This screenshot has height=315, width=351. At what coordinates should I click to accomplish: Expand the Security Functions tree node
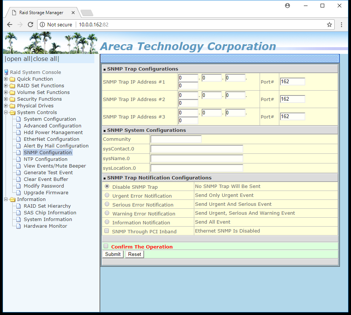coord(6,99)
